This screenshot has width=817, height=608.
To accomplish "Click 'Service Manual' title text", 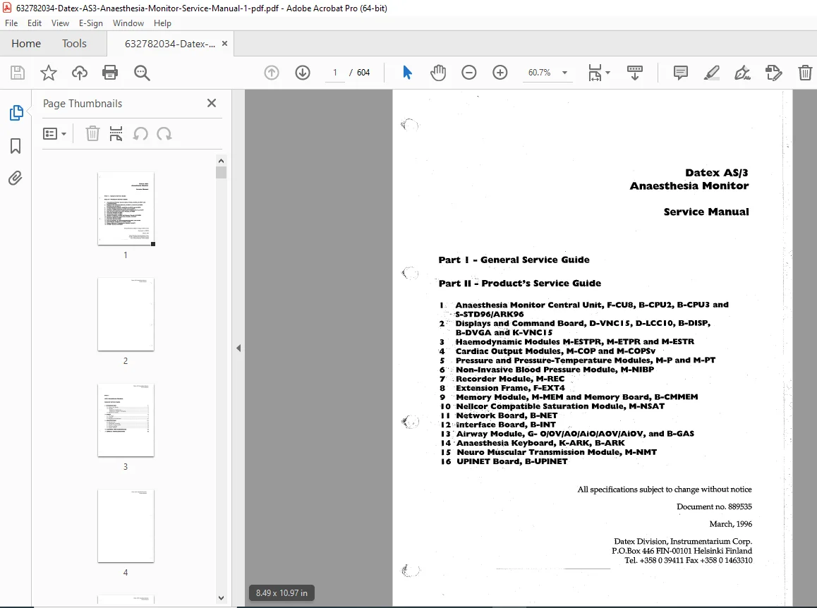I will tap(706, 212).
